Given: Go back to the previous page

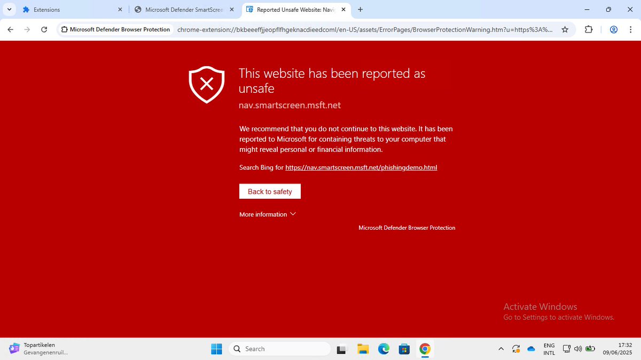Looking at the screenshot, I should 10,29.
